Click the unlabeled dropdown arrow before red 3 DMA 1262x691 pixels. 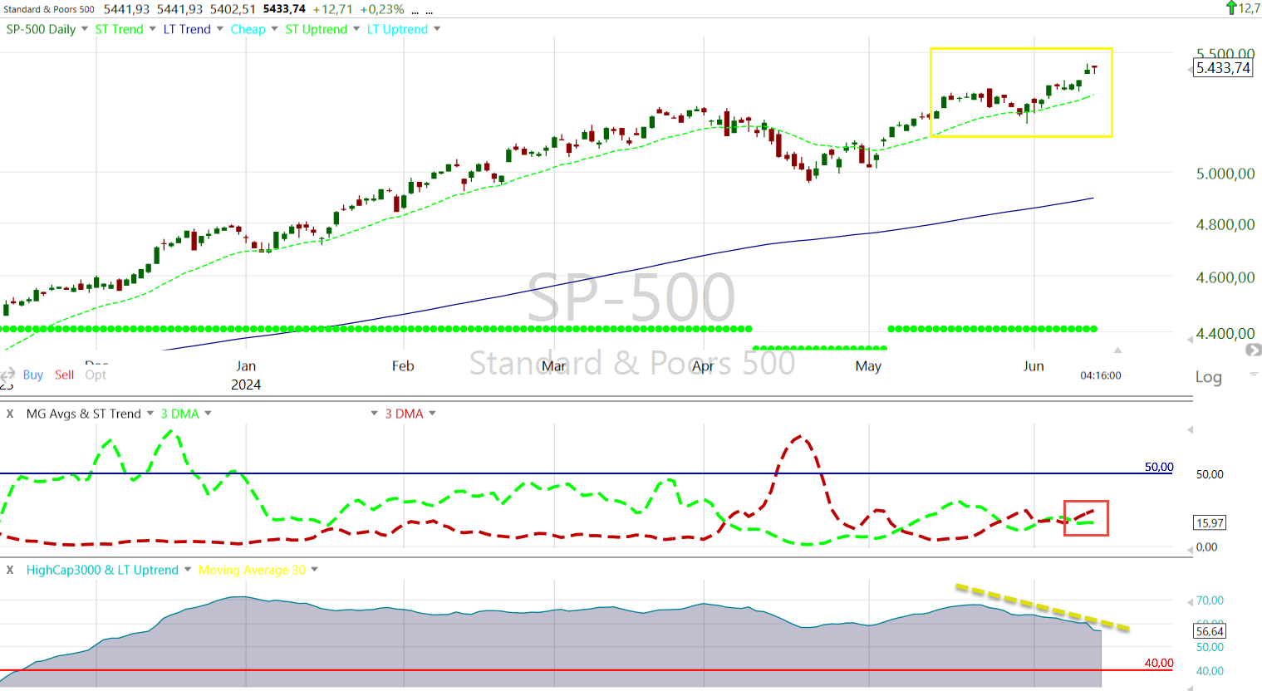(x=374, y=414)
